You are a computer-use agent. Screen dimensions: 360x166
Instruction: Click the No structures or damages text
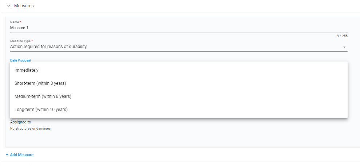(30, 129)
